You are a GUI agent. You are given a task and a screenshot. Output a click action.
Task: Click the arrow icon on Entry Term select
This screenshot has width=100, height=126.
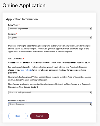(x=90, y=29)
